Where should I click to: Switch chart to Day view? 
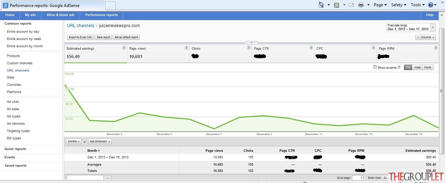(x=408, y=67)
